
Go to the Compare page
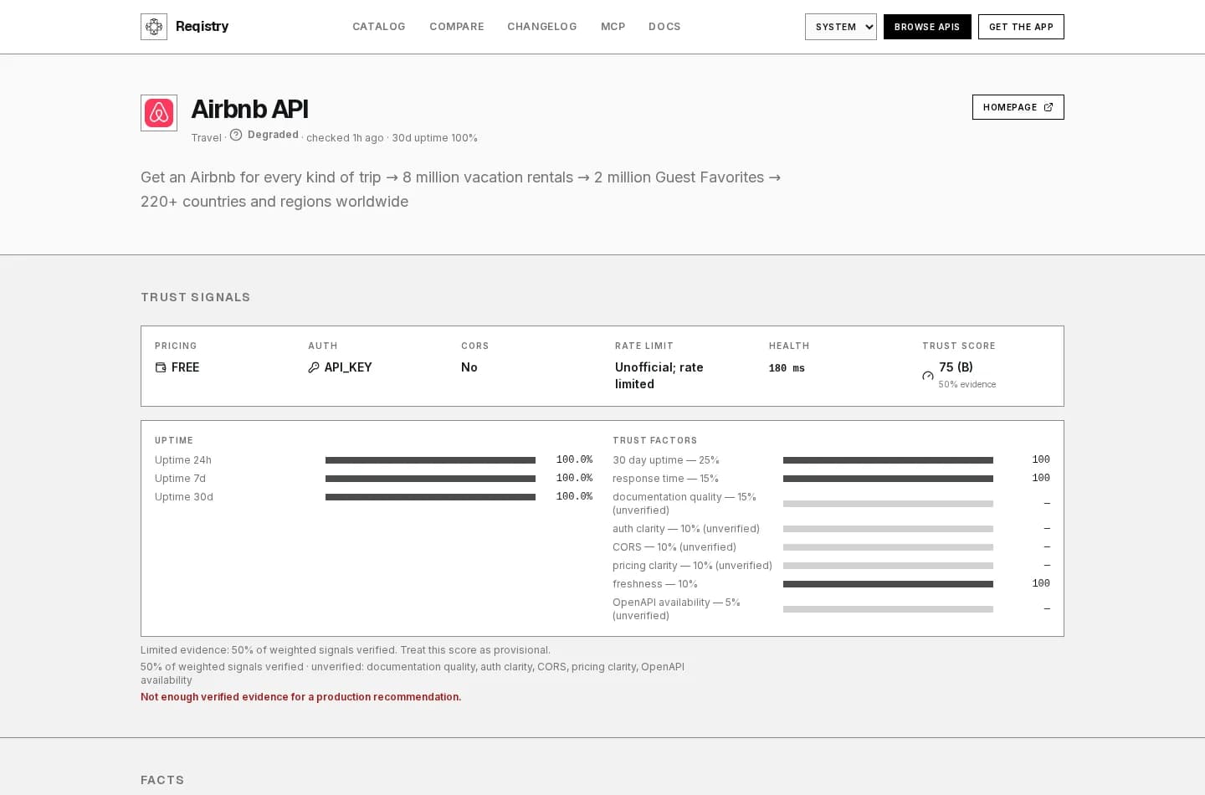click(x=457, y=27)
